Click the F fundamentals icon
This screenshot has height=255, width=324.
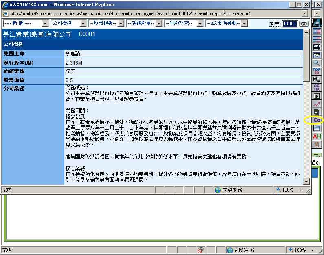coord(317,96)
